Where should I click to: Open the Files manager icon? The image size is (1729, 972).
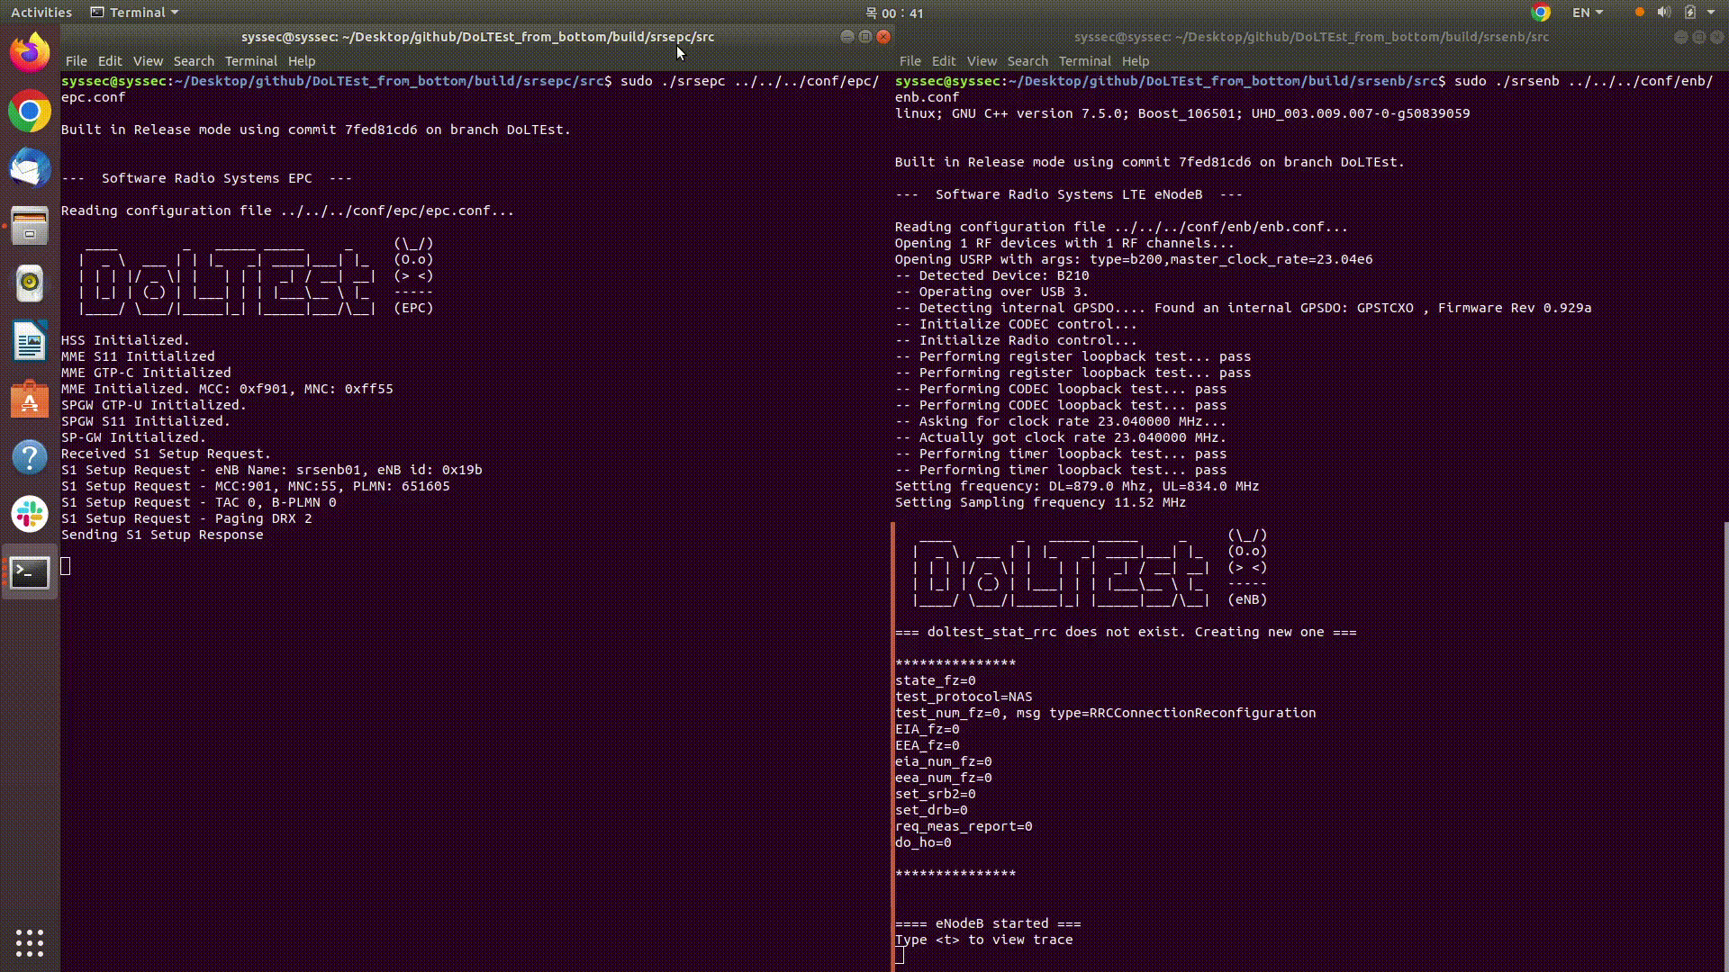(x=30, y=226)
